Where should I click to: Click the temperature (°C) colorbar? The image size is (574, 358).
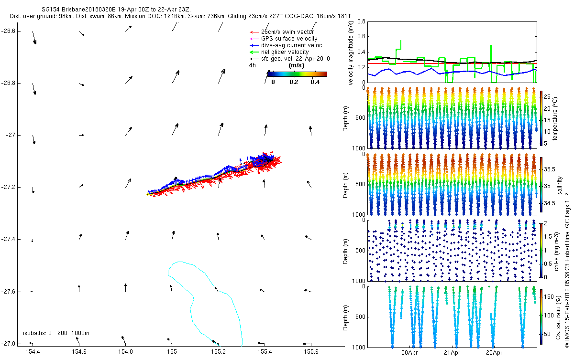pyautogui.click(x=541, y=118)
